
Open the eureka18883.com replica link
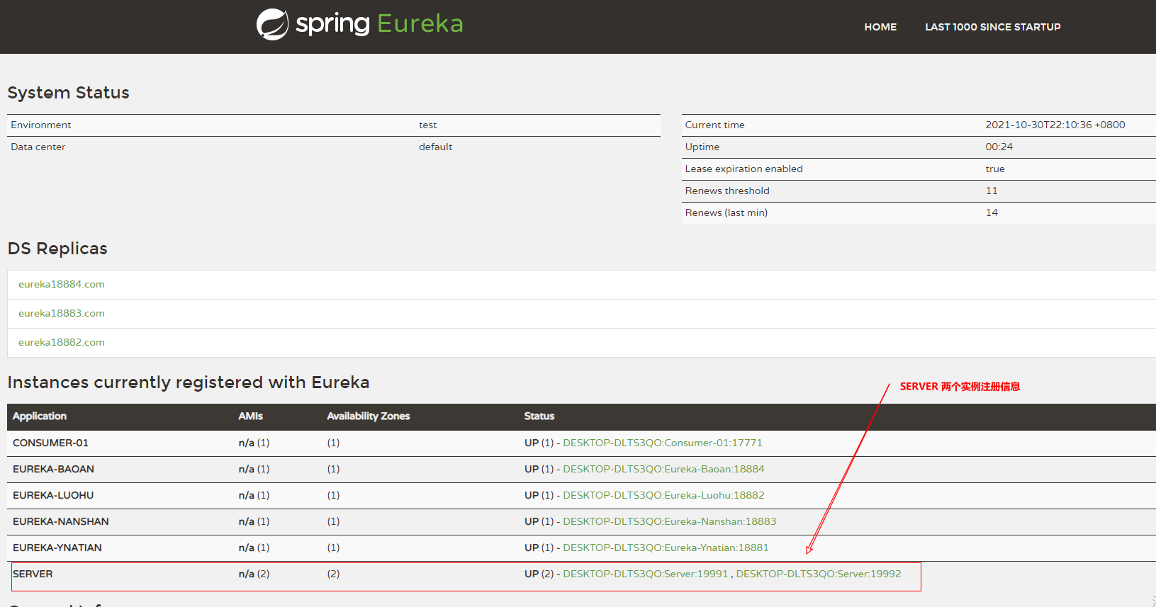coord(62,313)
